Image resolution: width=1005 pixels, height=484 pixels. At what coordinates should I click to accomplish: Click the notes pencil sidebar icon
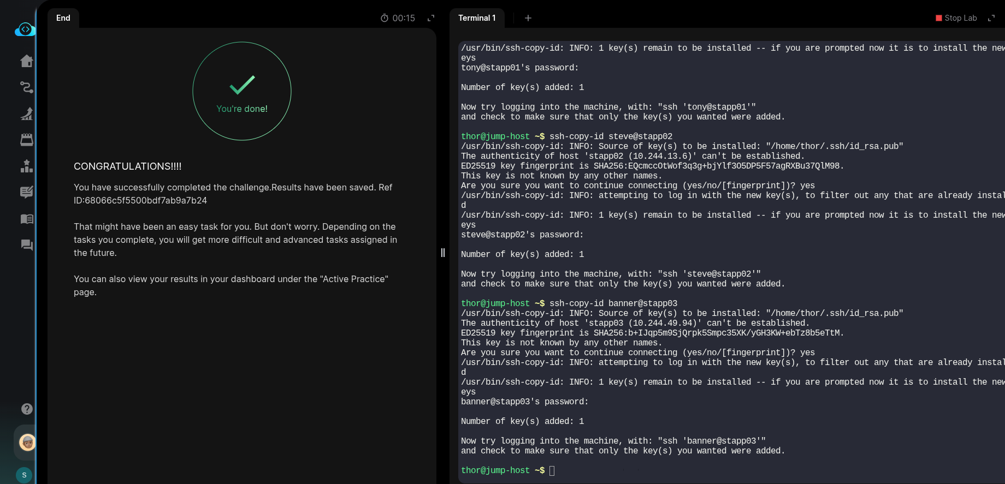click(x=26, y=192)
